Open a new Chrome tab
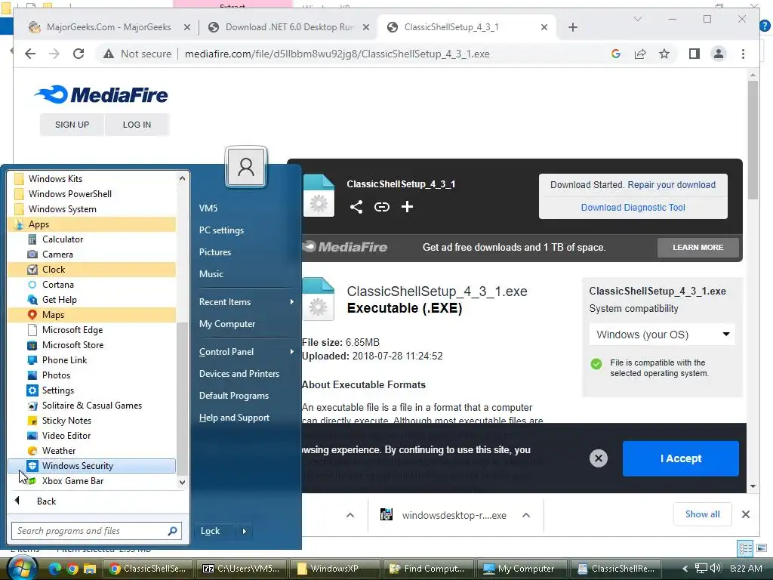The width and height of the screenshot is (773, 580). pyautogui.click(x=572, y=27)
